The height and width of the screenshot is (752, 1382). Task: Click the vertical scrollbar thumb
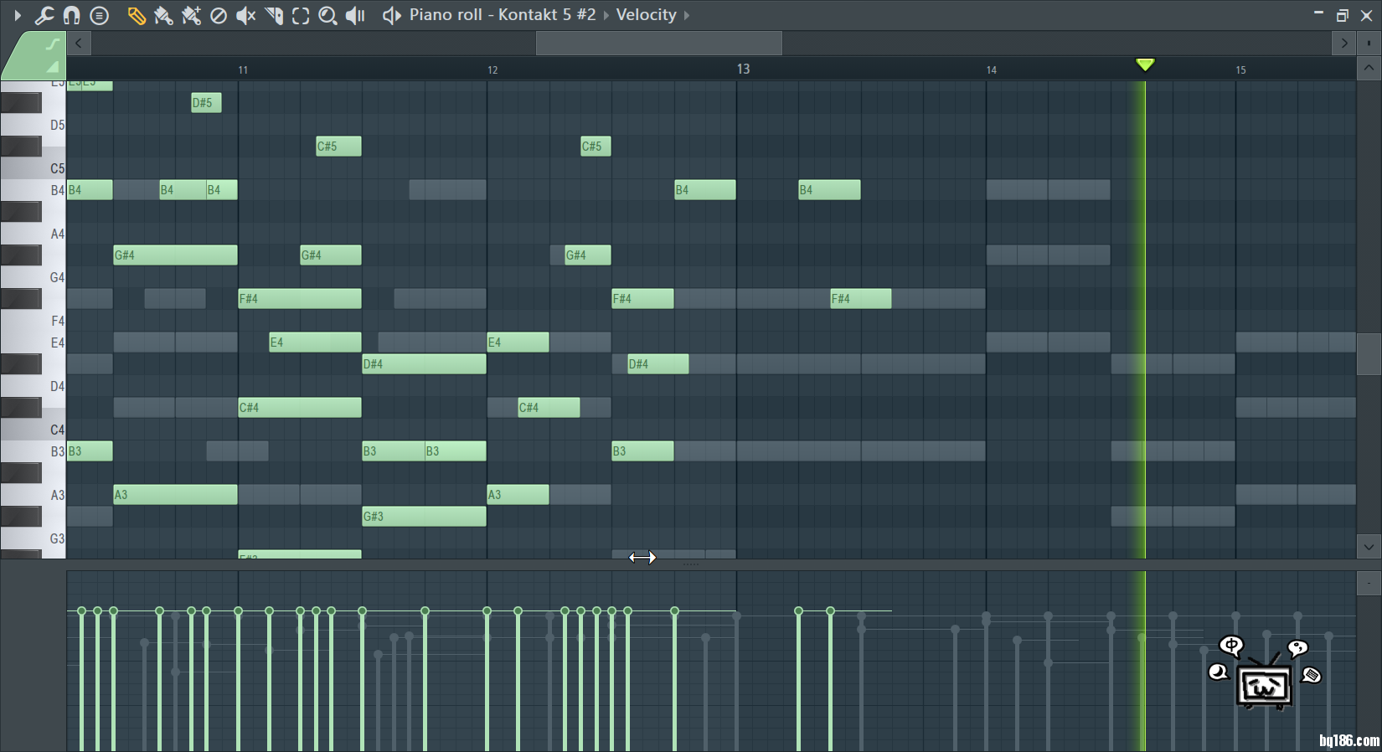click(x=1369, y=354)
